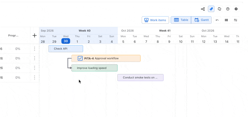Toggle the Gantt view button
Screen dimensions: 248x117
[x=201, y=20]
